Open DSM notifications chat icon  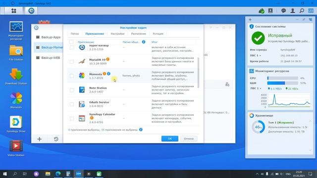coord(283,11)
